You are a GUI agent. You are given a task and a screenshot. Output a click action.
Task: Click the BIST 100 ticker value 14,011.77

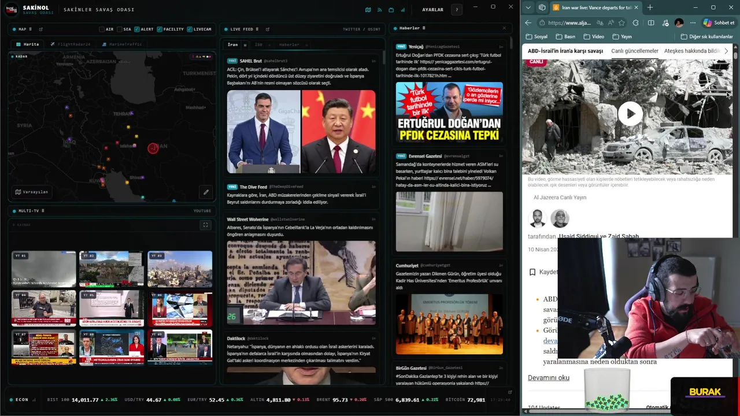(x=85, y=400)
